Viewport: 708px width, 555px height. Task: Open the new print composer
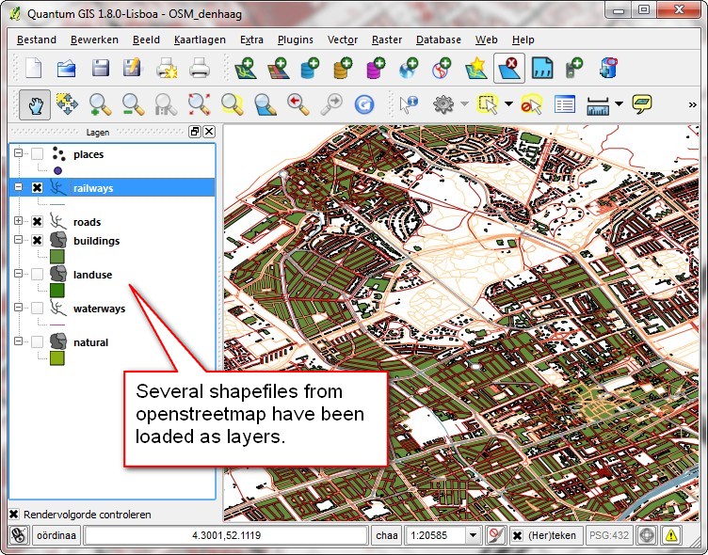click(x=167, y=69)
